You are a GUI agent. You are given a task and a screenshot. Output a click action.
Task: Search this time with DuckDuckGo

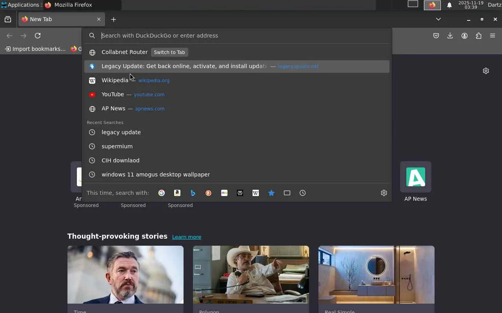point(209,193)
